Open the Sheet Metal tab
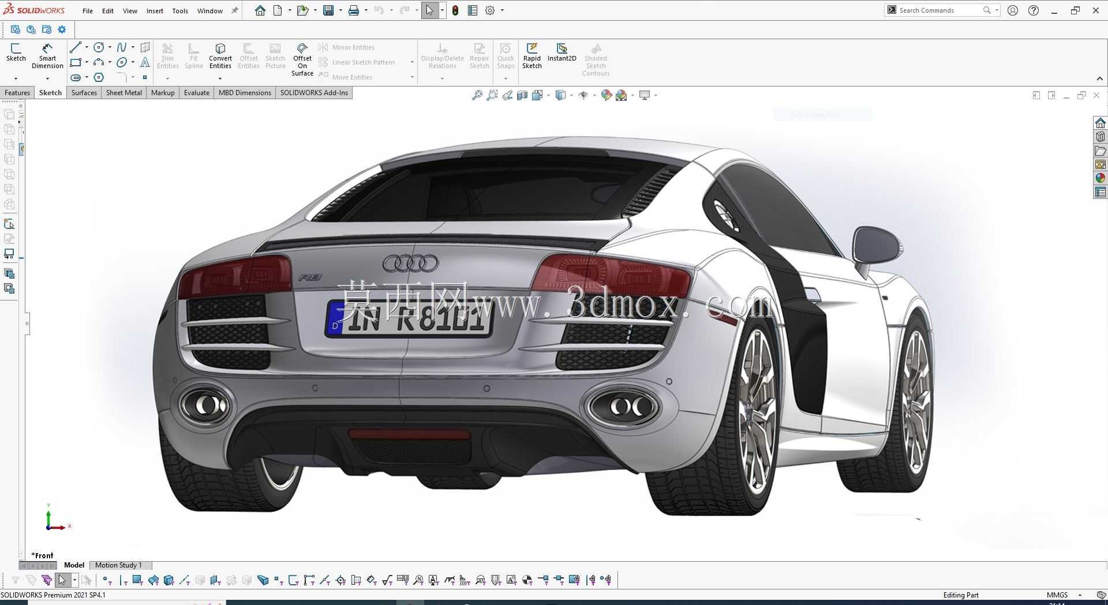Viewport: 1108px width, 605px height. tap(124, 93)
